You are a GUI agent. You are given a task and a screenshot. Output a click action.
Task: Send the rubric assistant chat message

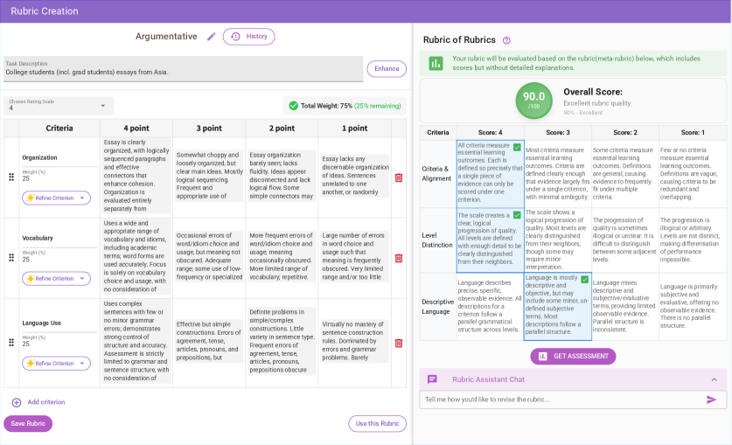tap(711, 400)
